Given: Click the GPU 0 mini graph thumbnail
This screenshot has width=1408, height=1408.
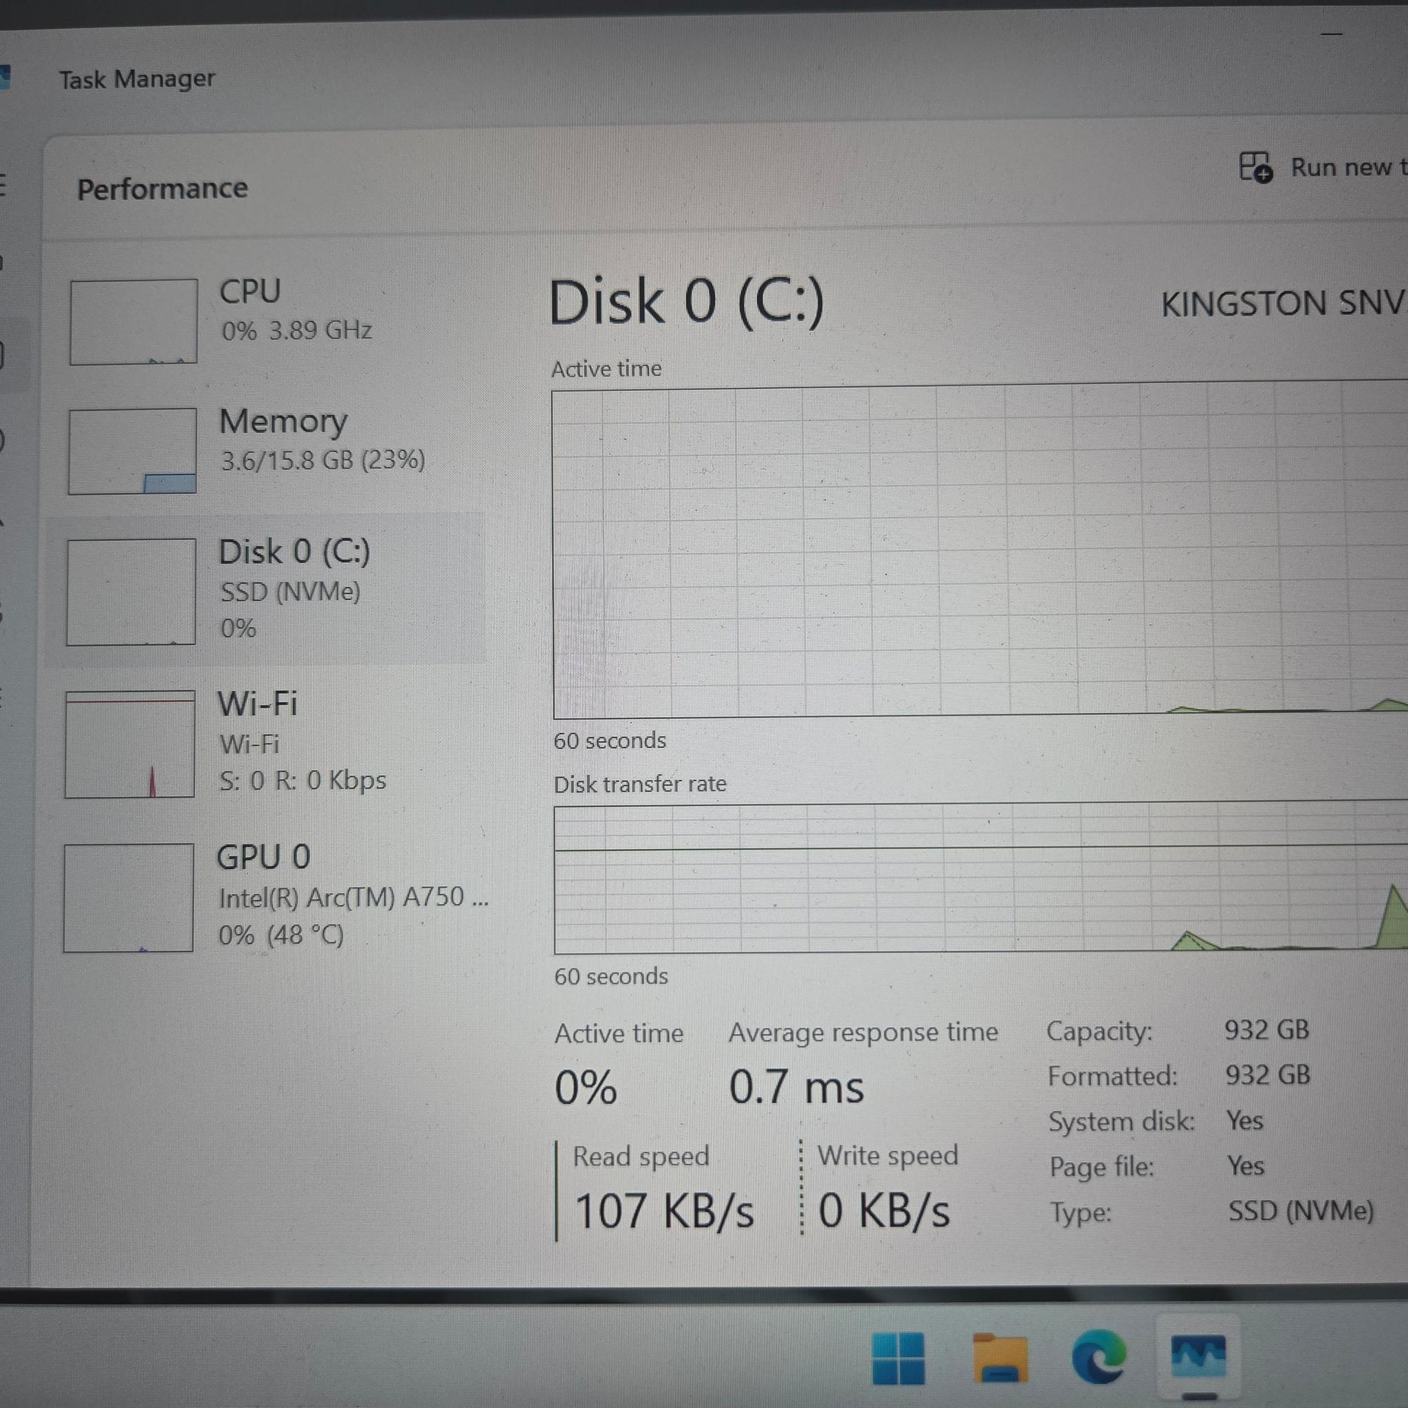Looking at the screenshot, I should pyautogui.click(x=129, y=898).
